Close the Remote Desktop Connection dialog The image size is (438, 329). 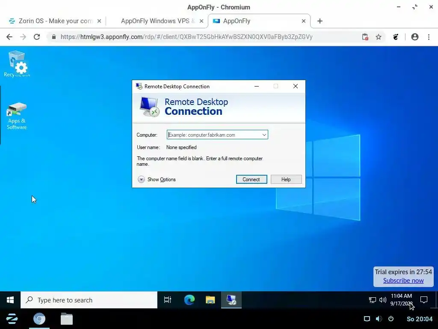coord(296,86)
